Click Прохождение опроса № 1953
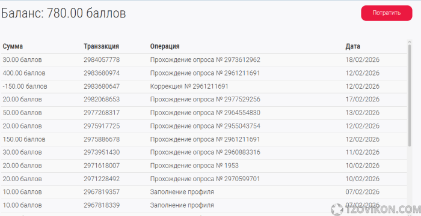Image resolution: width=421 pixels, height=216 pixels. pos(194,166)
